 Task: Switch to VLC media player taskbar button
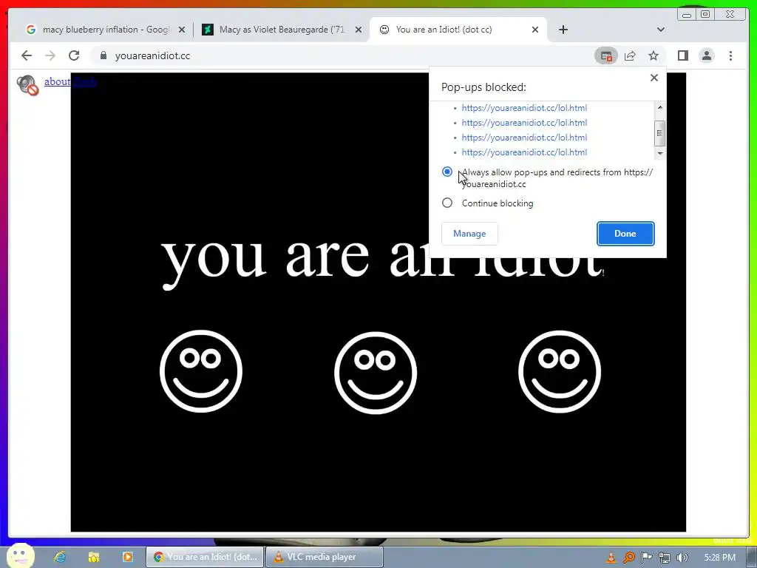(325, 557)
